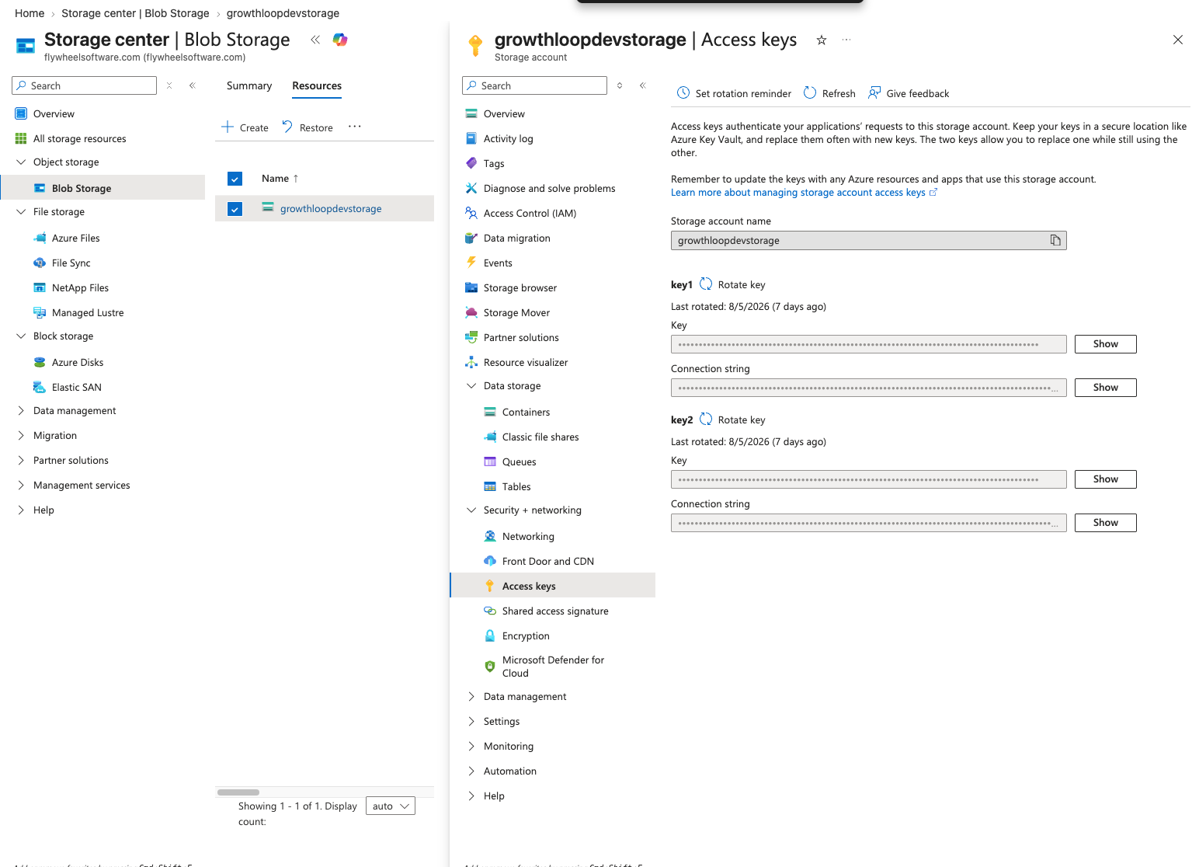
Task: Click the Create button in Resources toolbar
Action: (245, 127)
